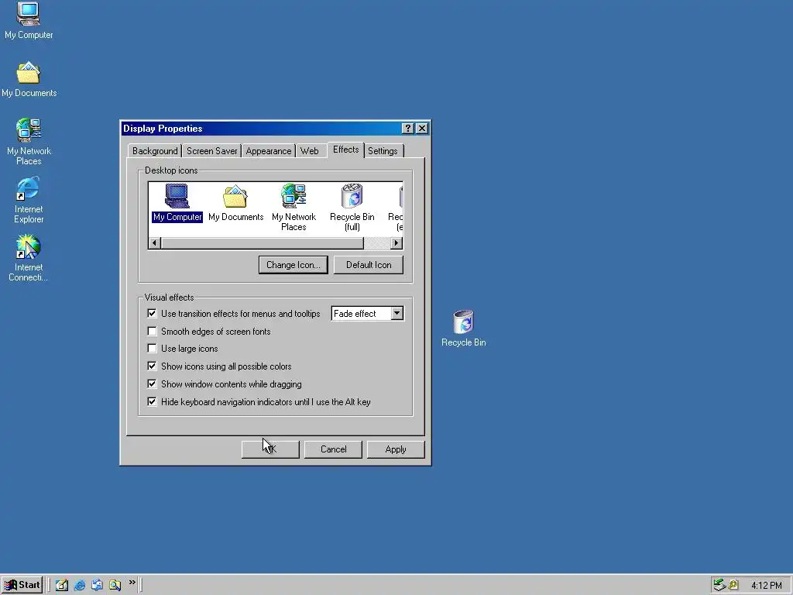Screen dimensions: 793x595
Task: Click the Apply button
Action: click(396, 449)
